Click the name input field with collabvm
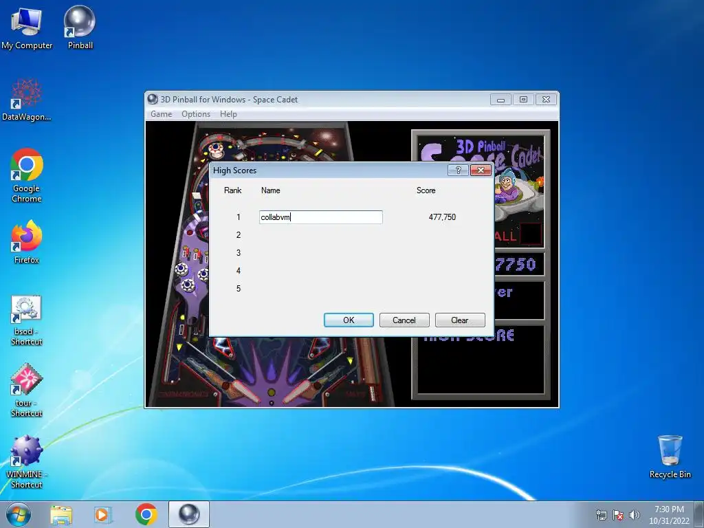The width and height of the screenshot is (704, 528). coord(320,217)
